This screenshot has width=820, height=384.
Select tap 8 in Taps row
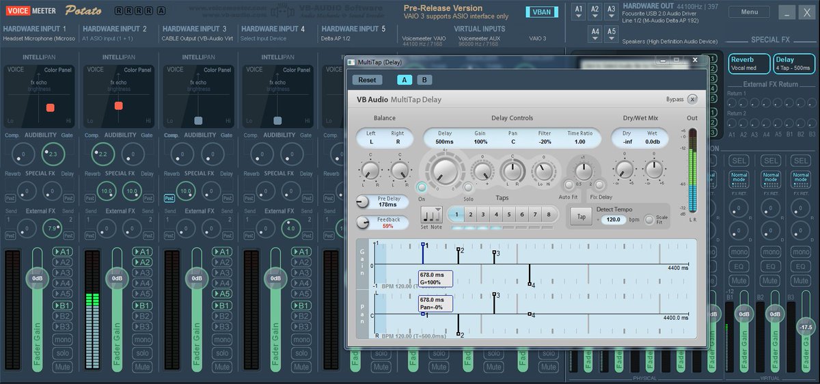(548, 215)
